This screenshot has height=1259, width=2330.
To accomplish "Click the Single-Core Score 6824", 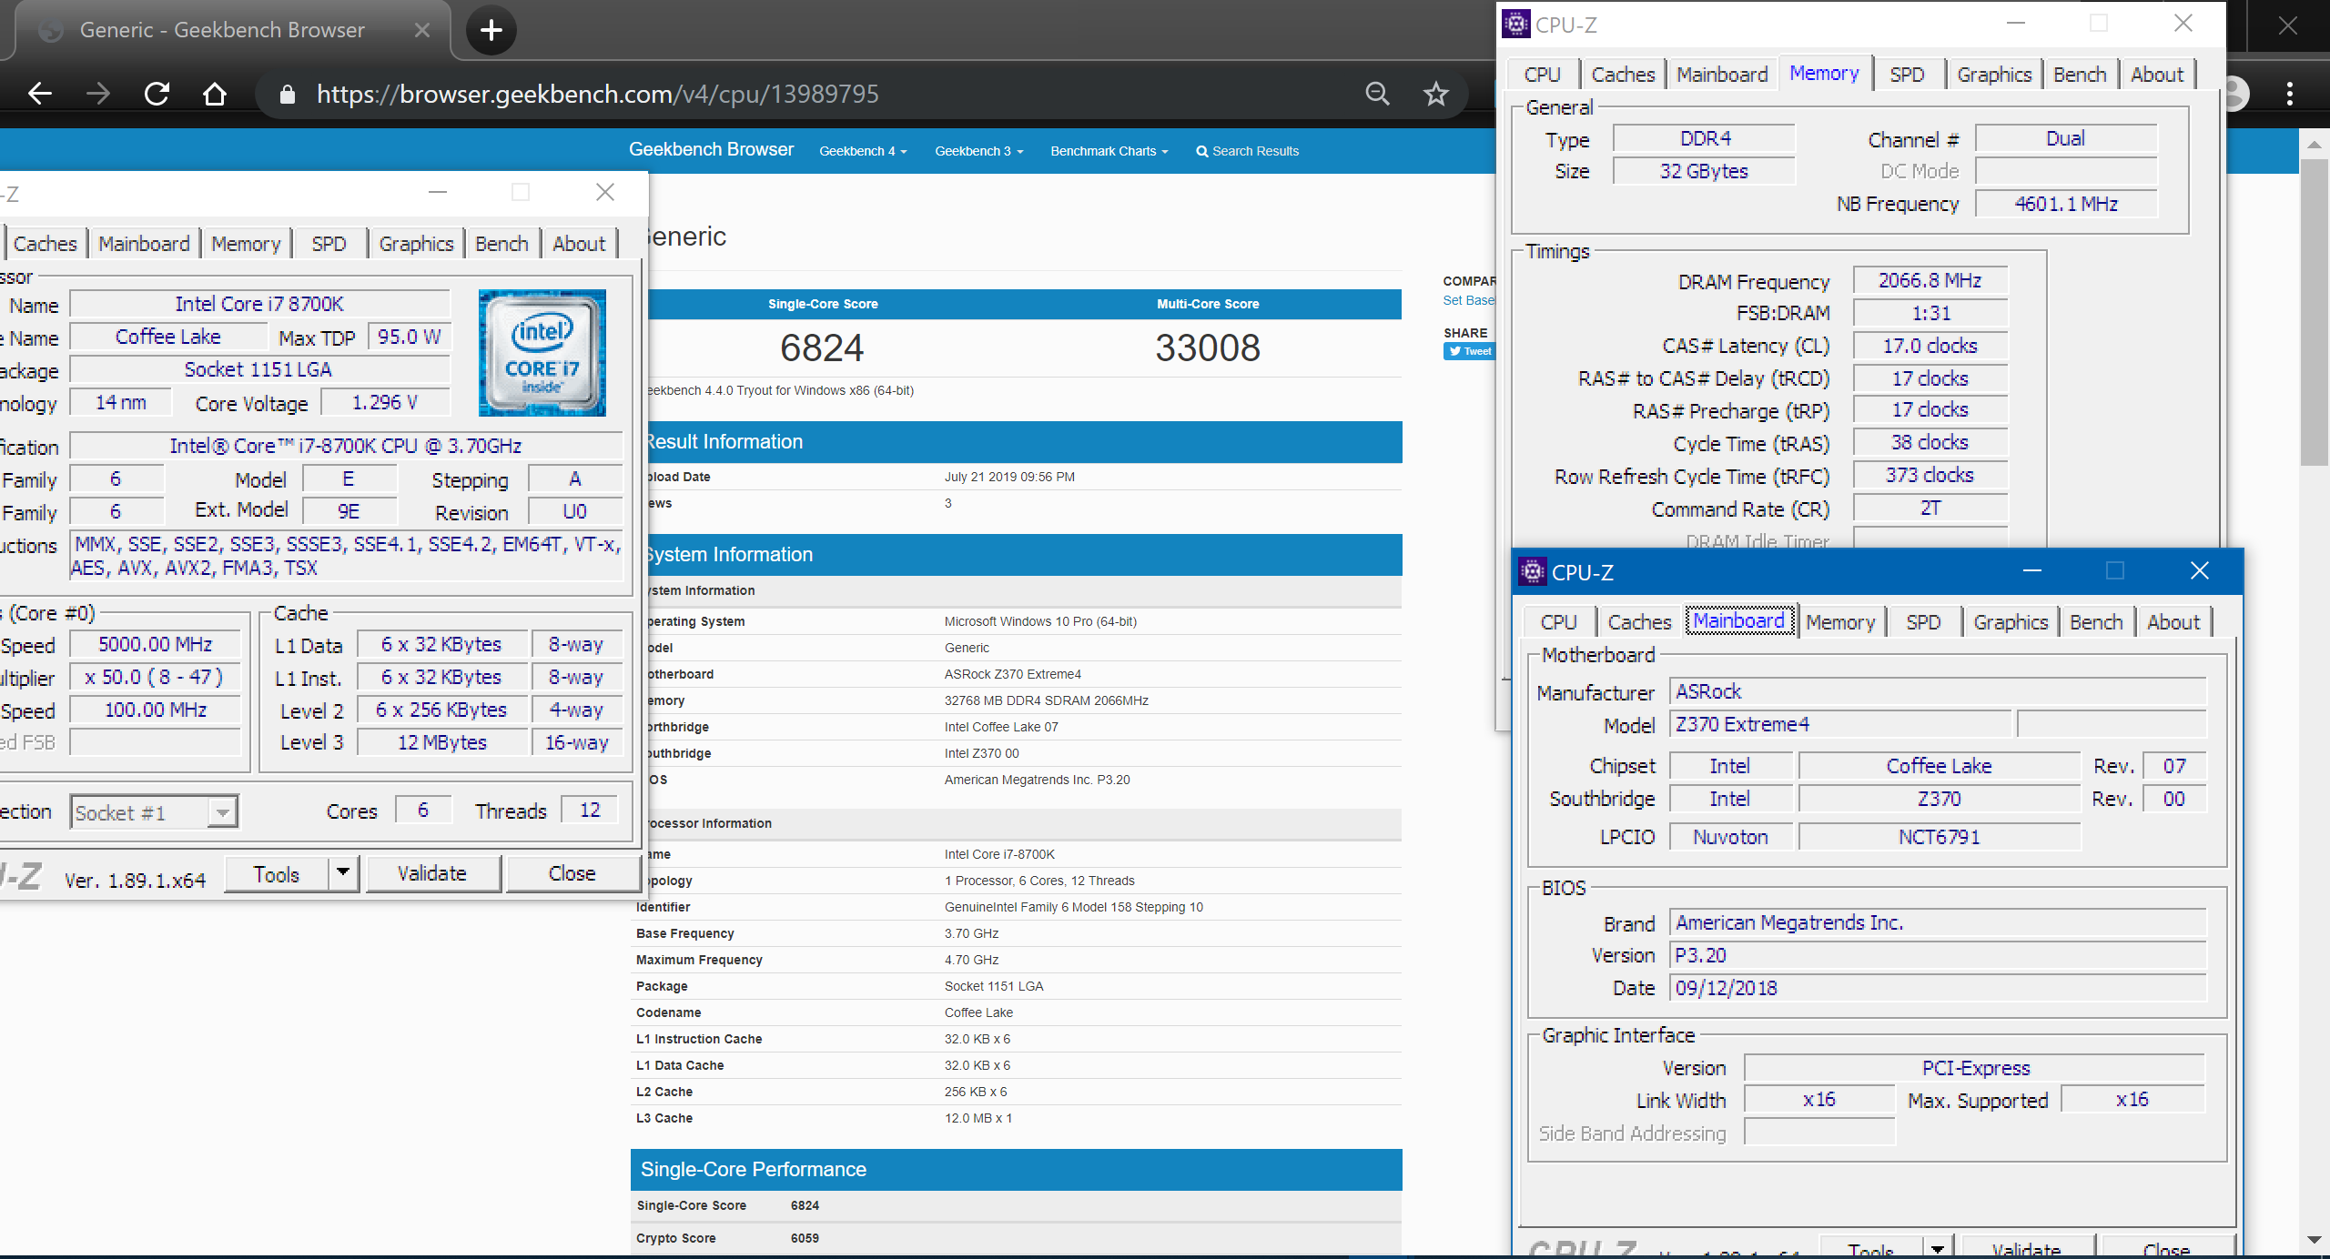I will (822, 347).
